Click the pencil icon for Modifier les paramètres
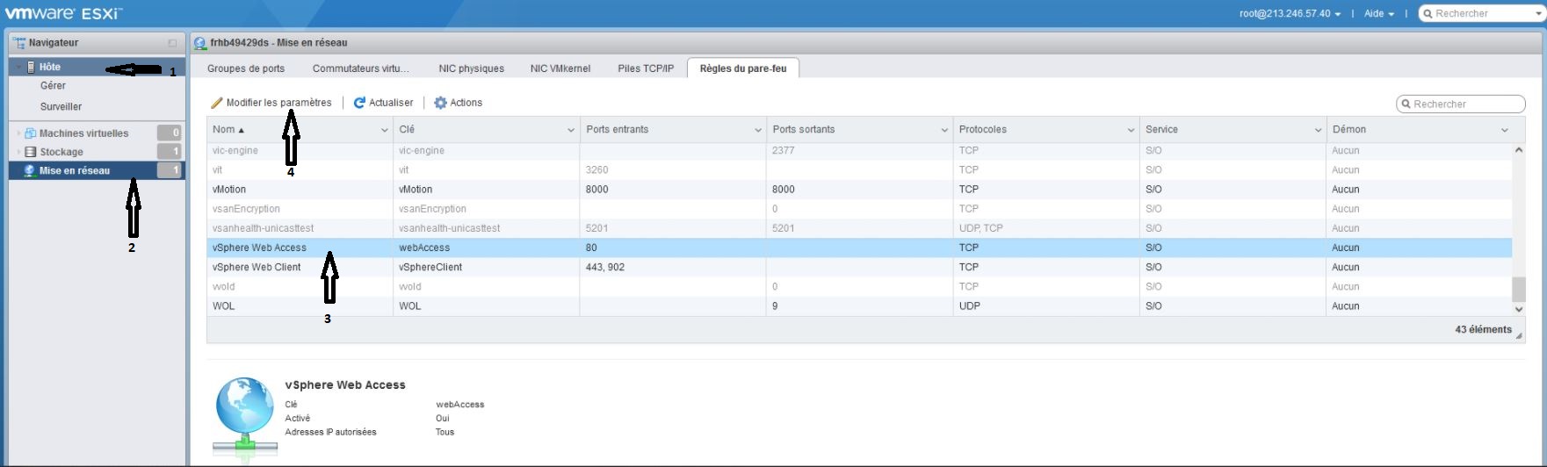The image size is (1547, 467). click(x=217, y=103)
